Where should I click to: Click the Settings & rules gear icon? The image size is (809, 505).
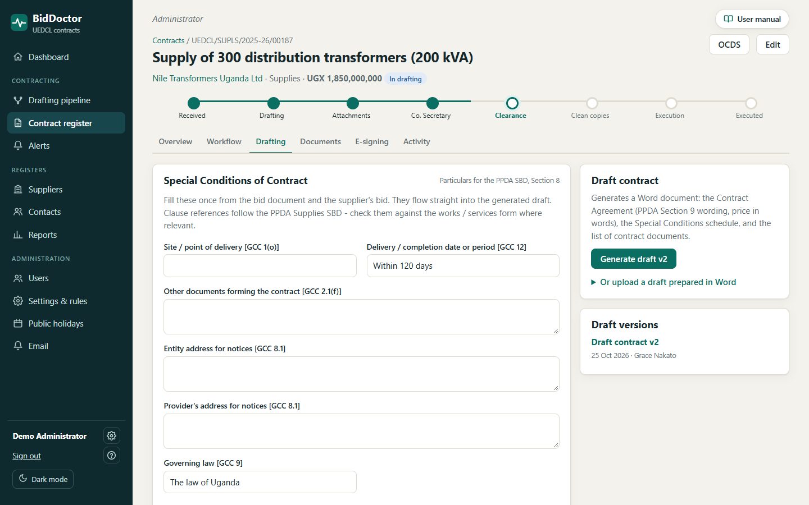click(x=18, y=301)
